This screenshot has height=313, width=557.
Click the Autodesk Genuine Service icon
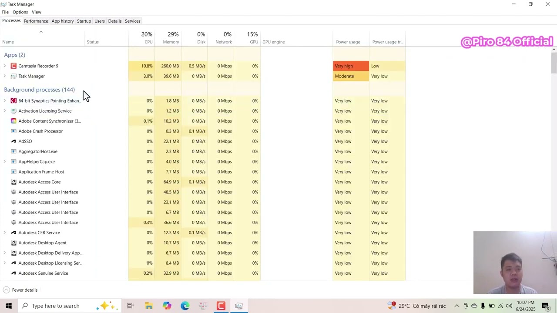click(x=13, y=273)
